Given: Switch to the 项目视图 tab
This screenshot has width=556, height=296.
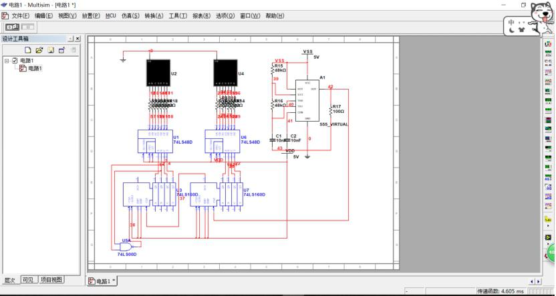Looking at the screenshot, I should point(51,280).
